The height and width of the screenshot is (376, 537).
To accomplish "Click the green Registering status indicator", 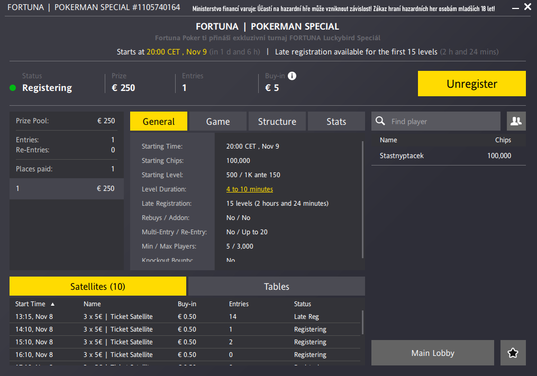I will [x=13, y=88].
